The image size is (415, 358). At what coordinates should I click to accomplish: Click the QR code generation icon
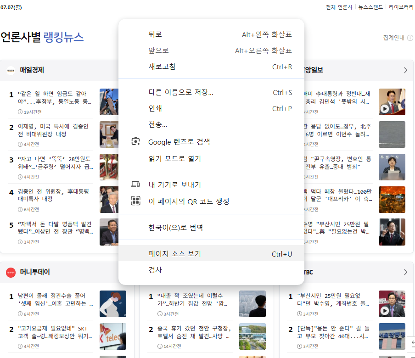coord(135,201)
